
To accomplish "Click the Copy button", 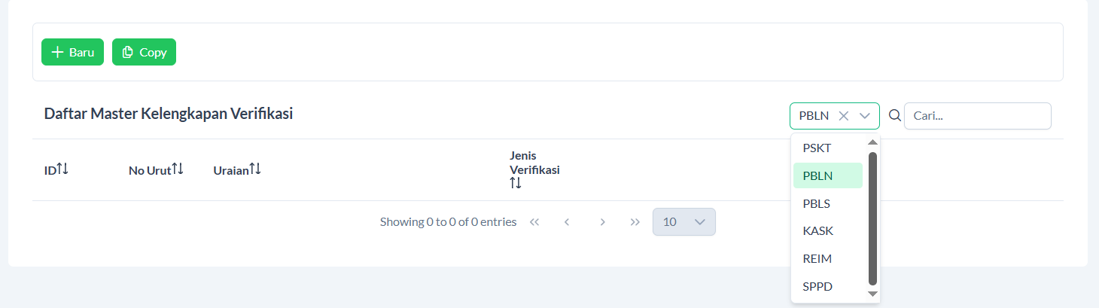I will pos(144,52).
